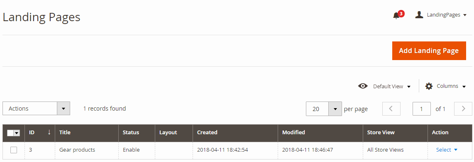Open the Actions dropdown

pyautogui.click(x=36, y=109)
